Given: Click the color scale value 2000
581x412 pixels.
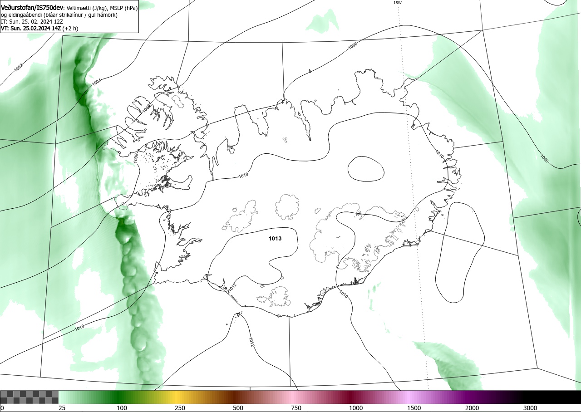Looking at the screenshot, I should [472, 408].
